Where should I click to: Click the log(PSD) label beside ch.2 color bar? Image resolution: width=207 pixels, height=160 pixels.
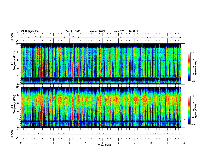tap(196, 111)
